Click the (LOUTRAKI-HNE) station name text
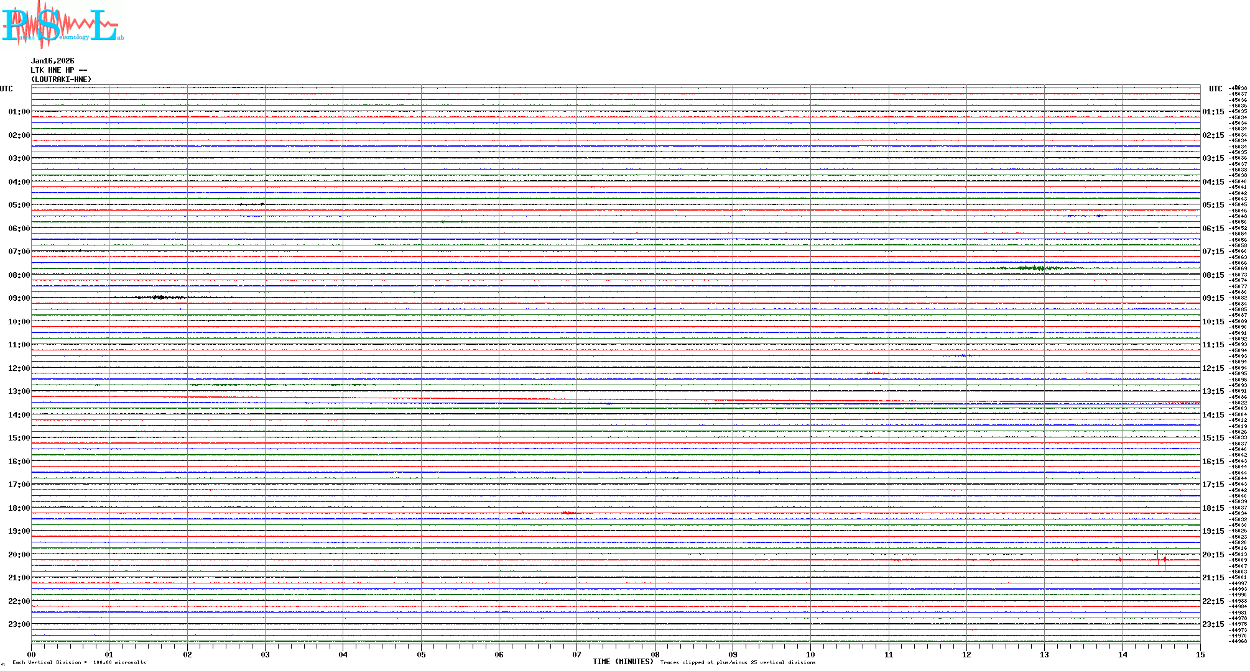1250x671 pixels. [61, 80]
